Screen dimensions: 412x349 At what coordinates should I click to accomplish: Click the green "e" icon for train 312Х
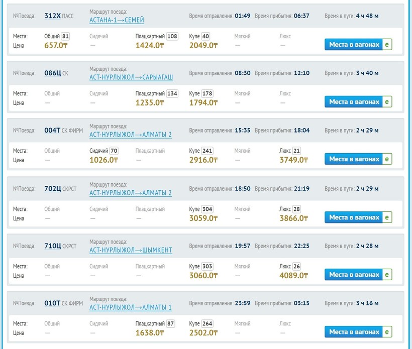click(x=387, y=45)
